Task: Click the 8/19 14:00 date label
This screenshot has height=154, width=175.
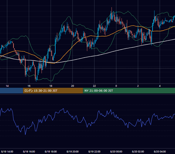Action: coord(7,151)
